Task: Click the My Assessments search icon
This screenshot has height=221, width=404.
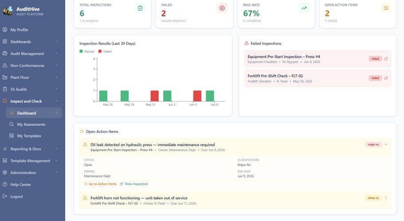Action: 12,124
